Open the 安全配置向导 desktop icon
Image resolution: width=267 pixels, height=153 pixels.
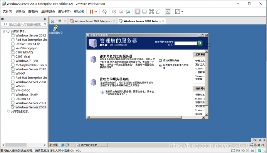[x=55, y=30]
